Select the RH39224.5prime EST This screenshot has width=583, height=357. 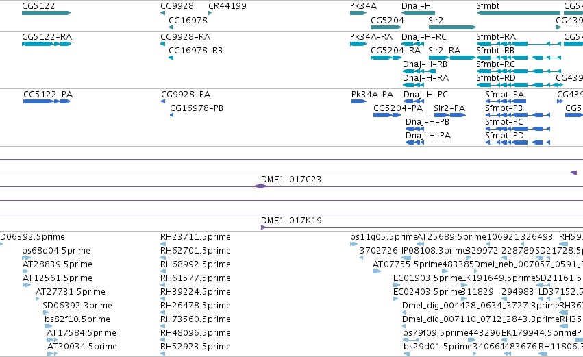pyautogui.click(x=163, y=299)
